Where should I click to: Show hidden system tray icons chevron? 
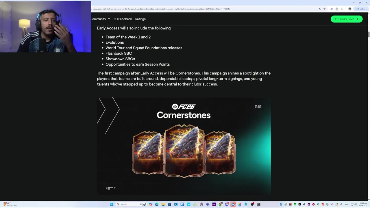(276, 204)
